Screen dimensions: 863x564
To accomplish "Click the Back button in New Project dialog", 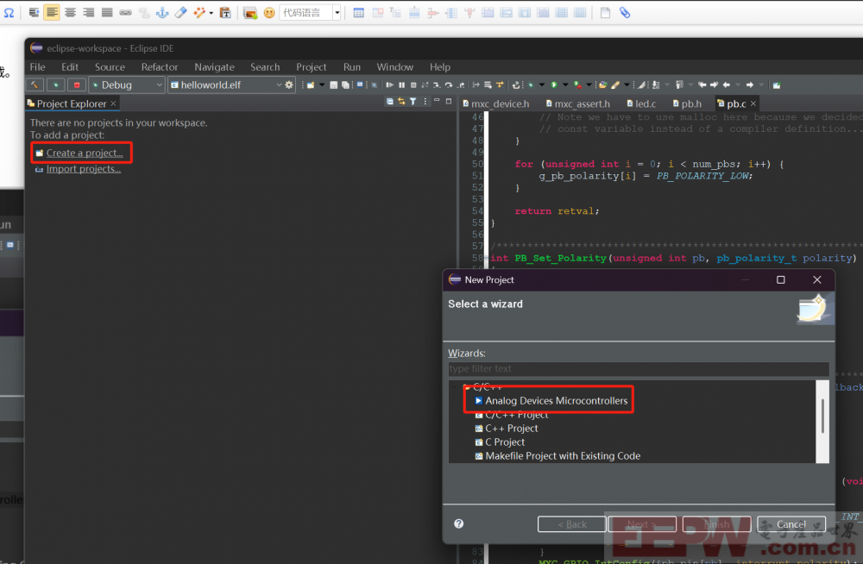I will 572,524.
